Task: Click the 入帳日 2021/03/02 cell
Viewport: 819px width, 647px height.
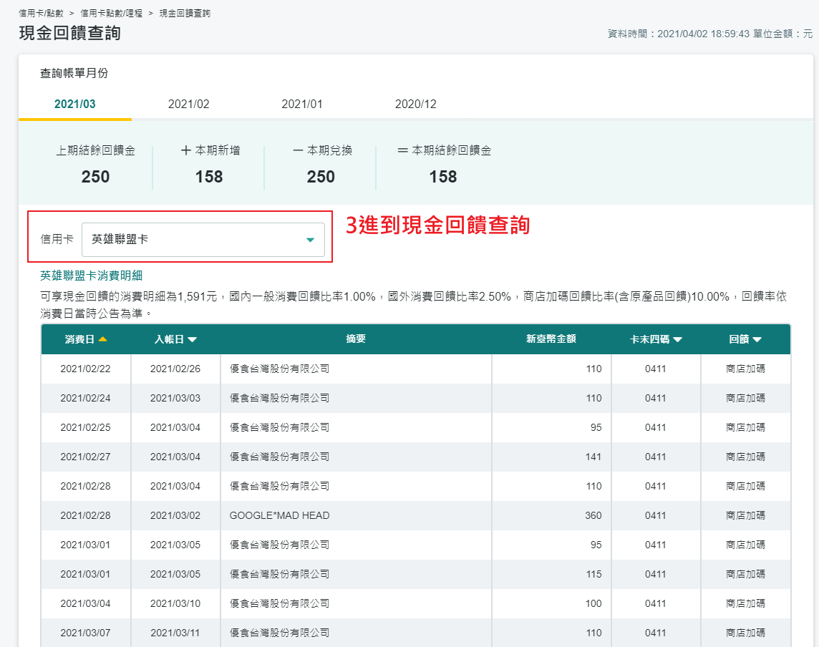Action: pyautogui.click(x=175, y=515)
